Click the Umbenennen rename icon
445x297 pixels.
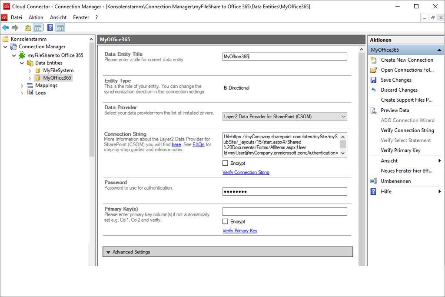pyautogui.click(x=373, y=181)
